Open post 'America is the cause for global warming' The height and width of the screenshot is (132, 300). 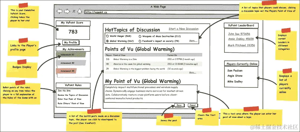coord(132,64)
